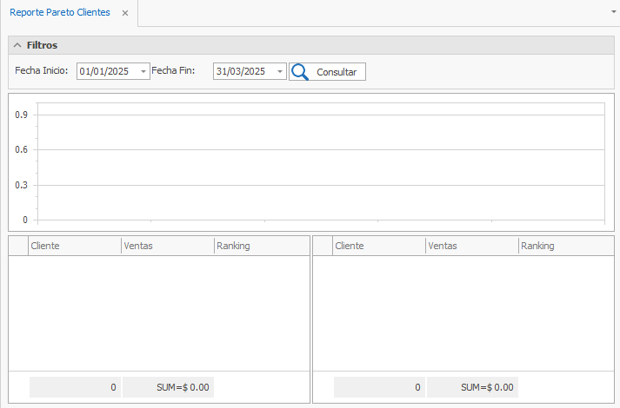Sort left table by Cliente column
Image resolution: width=620 pixels, height=408 pixels.
tap(74, 246)
